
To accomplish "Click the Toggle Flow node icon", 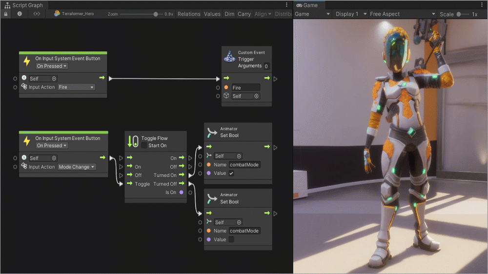I will [133, 141].
